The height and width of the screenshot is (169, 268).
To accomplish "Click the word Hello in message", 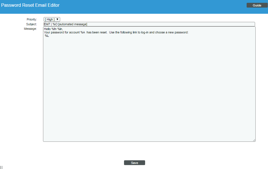I will [x=47, y=29].
